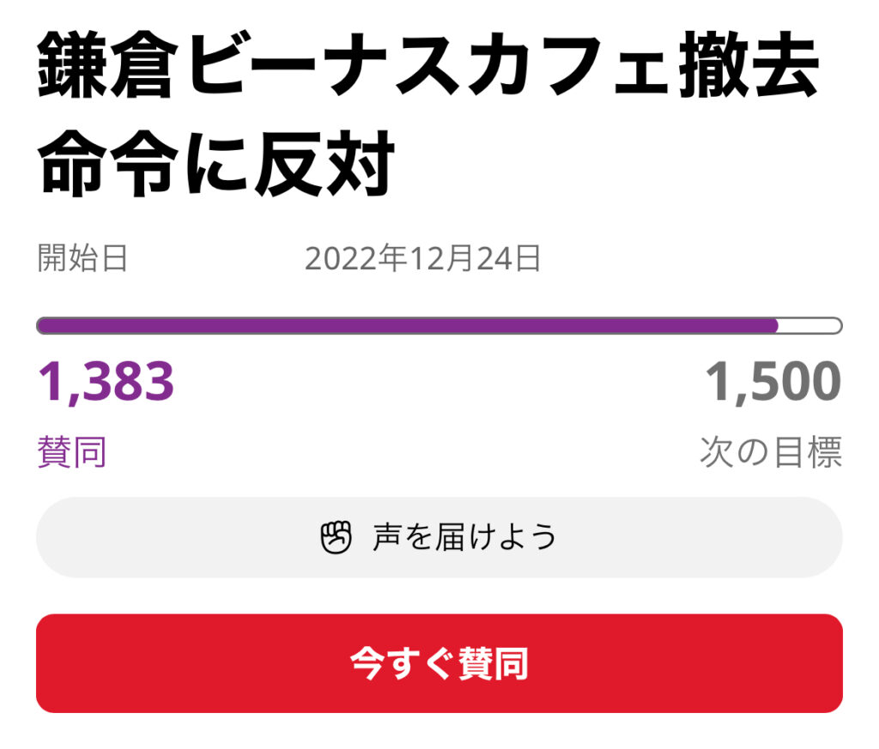Click the petition title 鎌倉ビーナスカフェ撤去
879x749 pixels.
(429, 64)
